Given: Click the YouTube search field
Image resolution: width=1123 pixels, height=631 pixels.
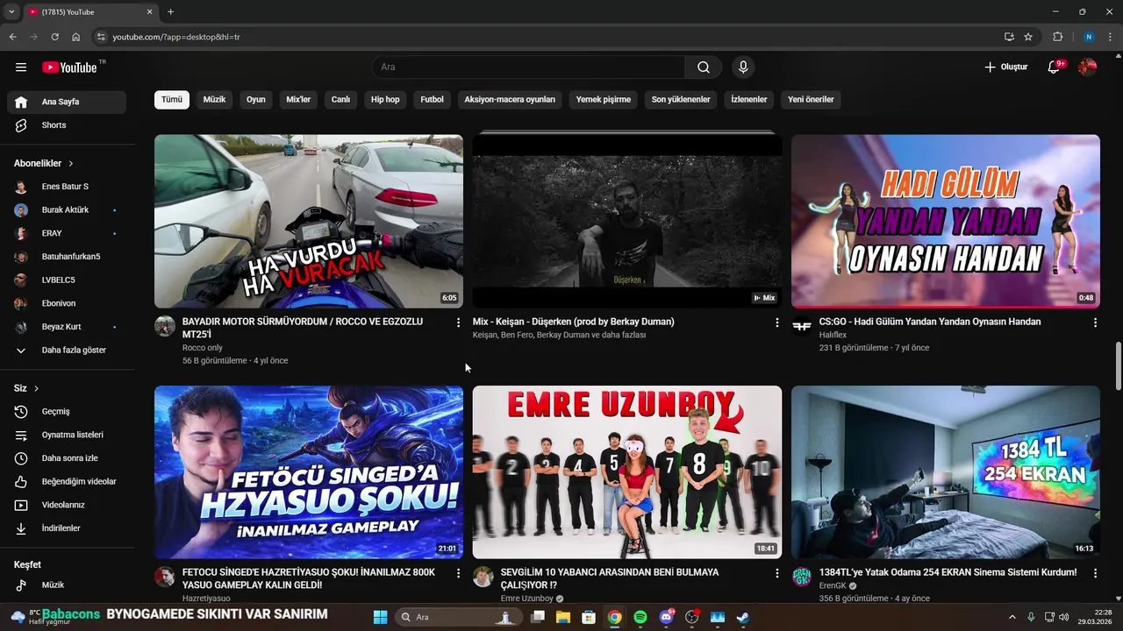Looking at the screenshot, I should click(x=528, y=67).
